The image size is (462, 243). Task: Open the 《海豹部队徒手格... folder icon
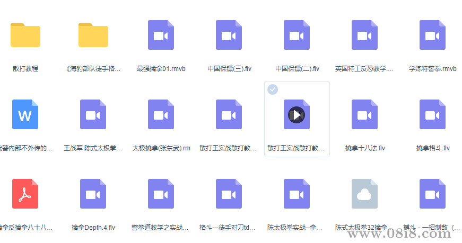coord(93,35)
